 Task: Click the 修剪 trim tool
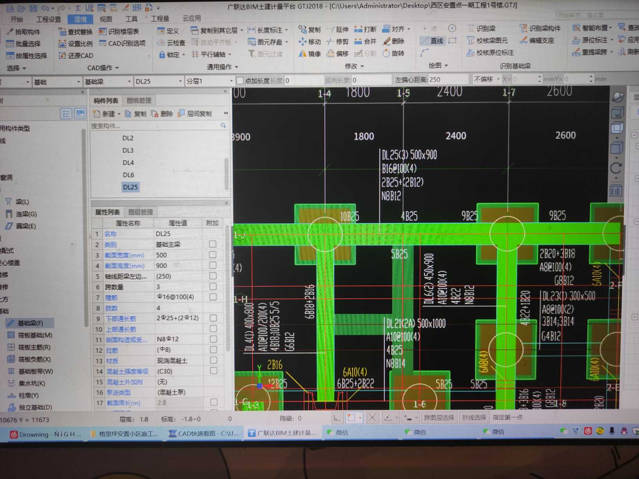(x=338, y=41)
